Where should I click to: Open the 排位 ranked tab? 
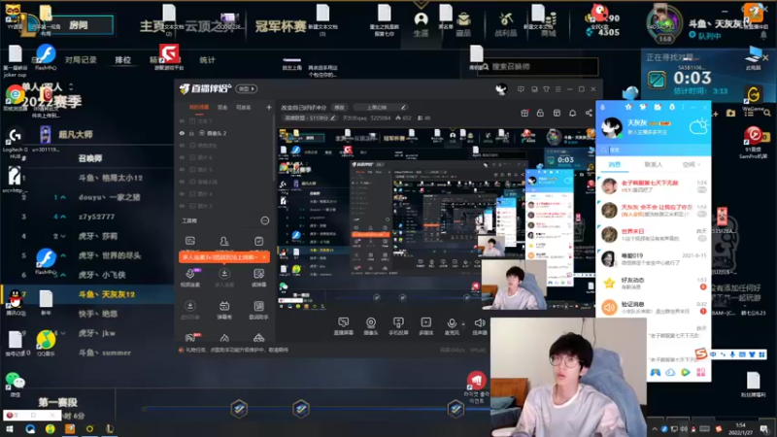click(x=123, y=60)
